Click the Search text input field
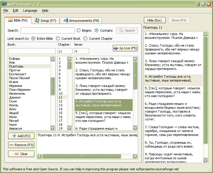Image resolution: width=213 pixels, height=173 pixels. [x=48, y=30]
